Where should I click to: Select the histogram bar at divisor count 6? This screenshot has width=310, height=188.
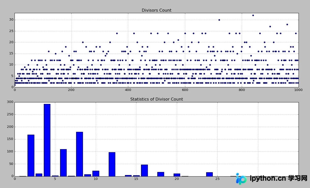(x=63, y=163)
